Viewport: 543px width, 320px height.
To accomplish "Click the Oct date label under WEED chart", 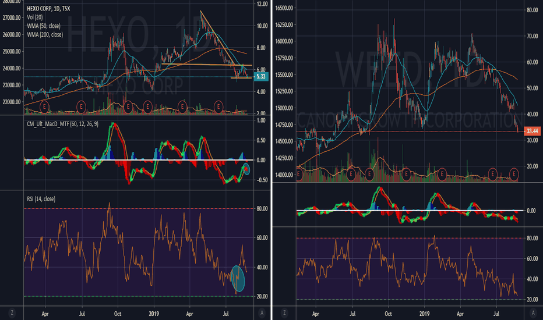I will click(388, 314).
